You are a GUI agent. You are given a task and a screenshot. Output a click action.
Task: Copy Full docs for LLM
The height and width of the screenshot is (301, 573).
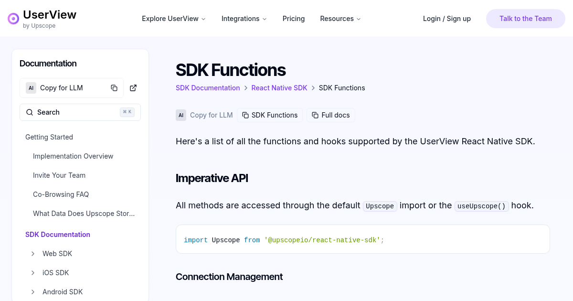click(331, 115)
